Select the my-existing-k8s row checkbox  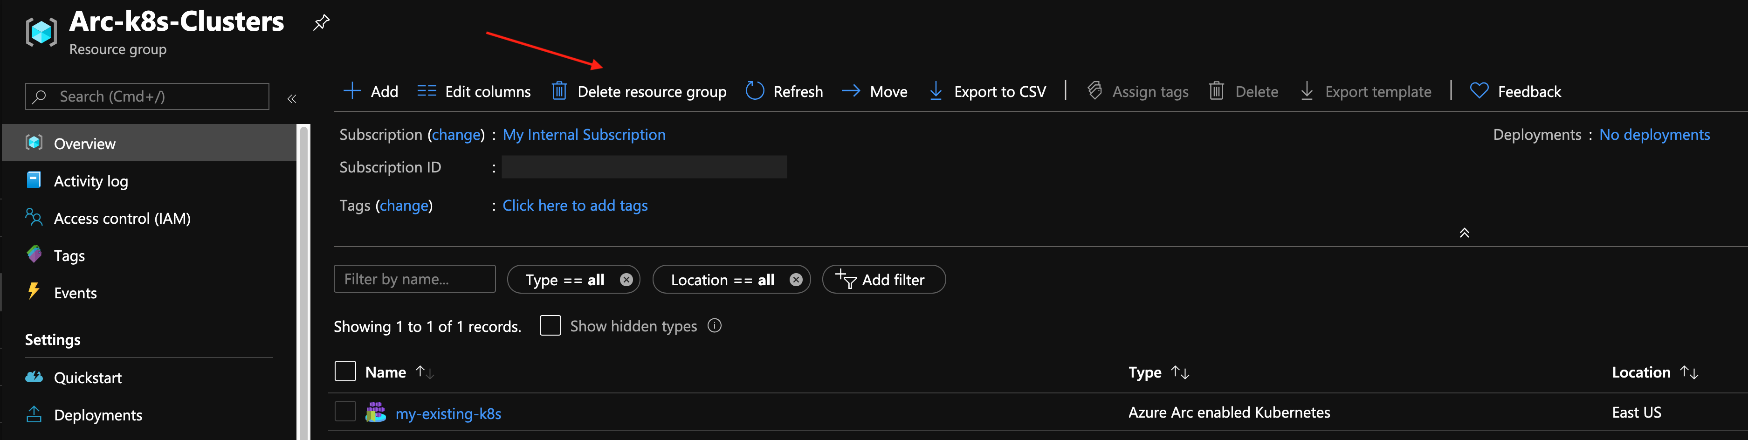tap(345, 412)
